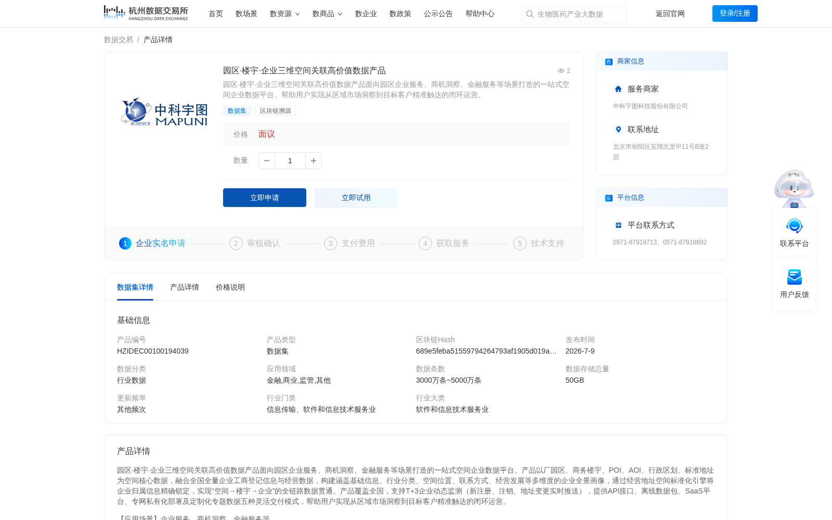Image resolution: width=832 pixels, height=520 pixels.
Task: Click the 其他频次 update frequency value
Action: point(132,409)
